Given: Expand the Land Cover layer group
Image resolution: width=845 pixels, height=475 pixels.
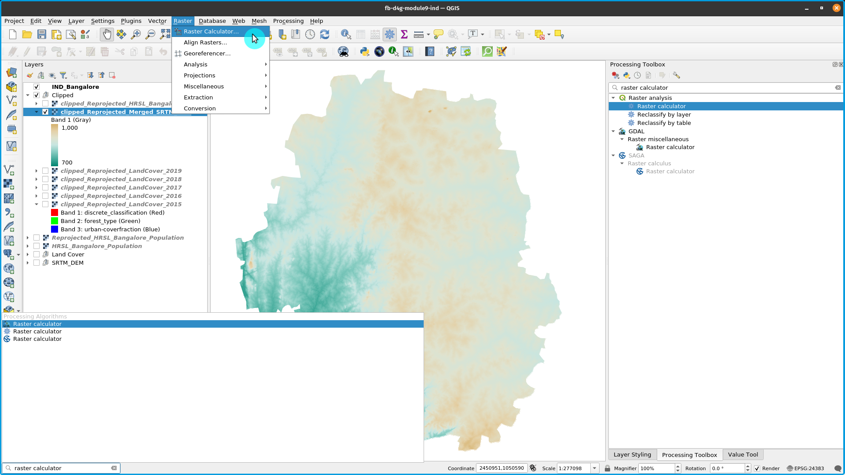Looking at the screenshot, I should click(x=27, y=254).
